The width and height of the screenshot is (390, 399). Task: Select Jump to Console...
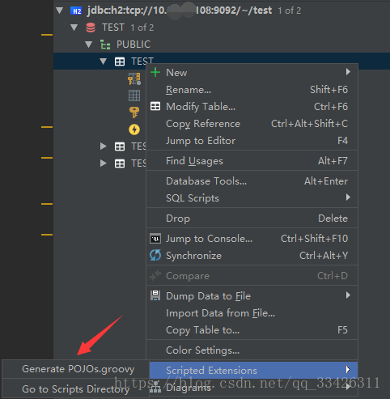(252, 239)
